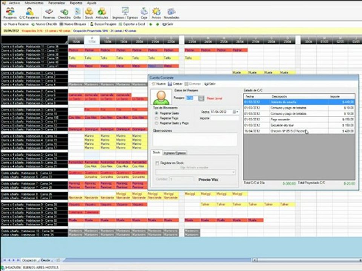The height and width of the screenshot is (271, 362).
Task: Click Eliminar in the Cuenta Corriente toolbar
Action: [193, 84]
